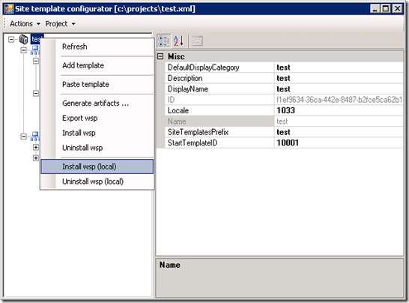Choose Uninstall wsp menu entry

[x=97, y=148]
